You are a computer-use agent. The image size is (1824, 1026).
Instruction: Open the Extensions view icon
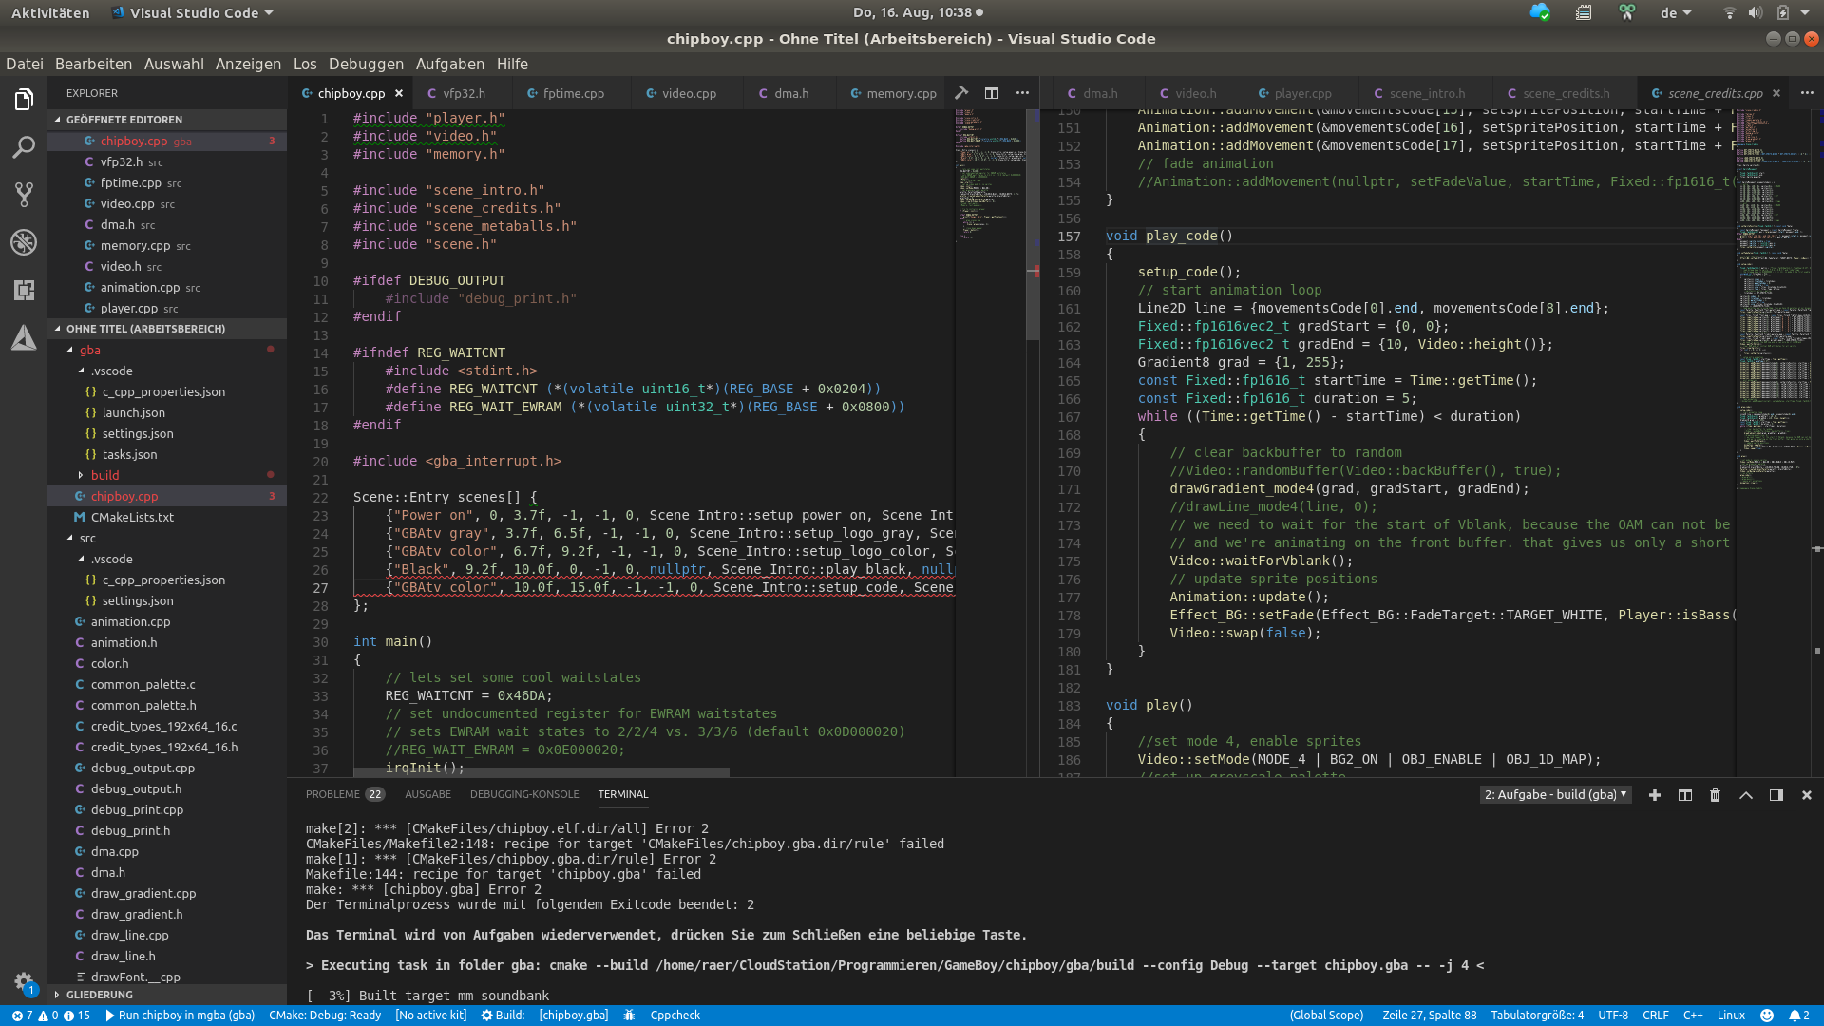pos(24,290)
